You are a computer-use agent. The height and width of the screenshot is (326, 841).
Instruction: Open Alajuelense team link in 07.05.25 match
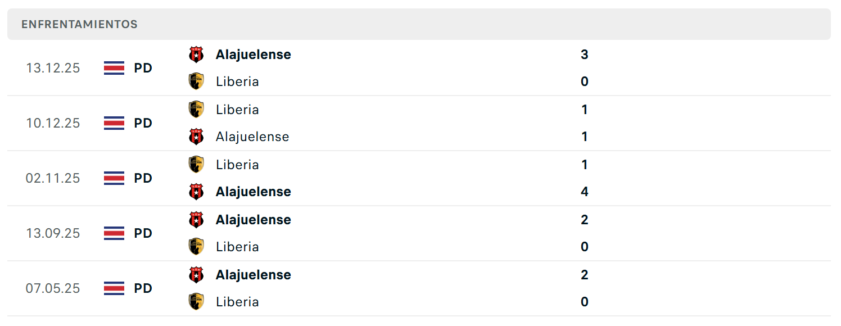[254, 275]
